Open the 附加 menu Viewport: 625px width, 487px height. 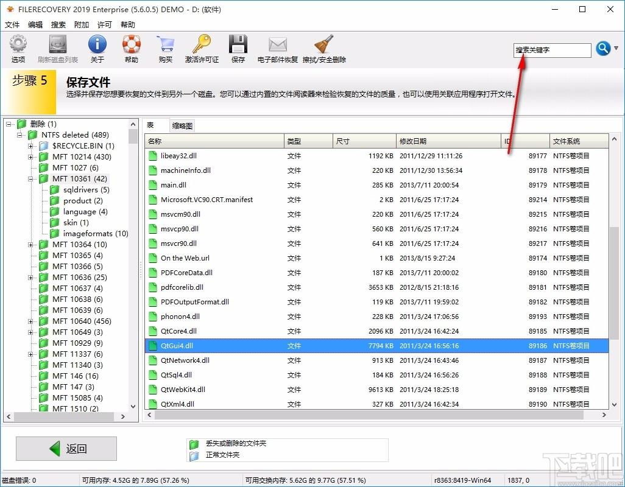(81, 25)
